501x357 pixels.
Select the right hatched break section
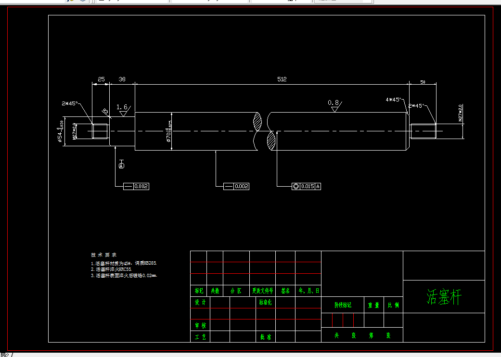271,140
